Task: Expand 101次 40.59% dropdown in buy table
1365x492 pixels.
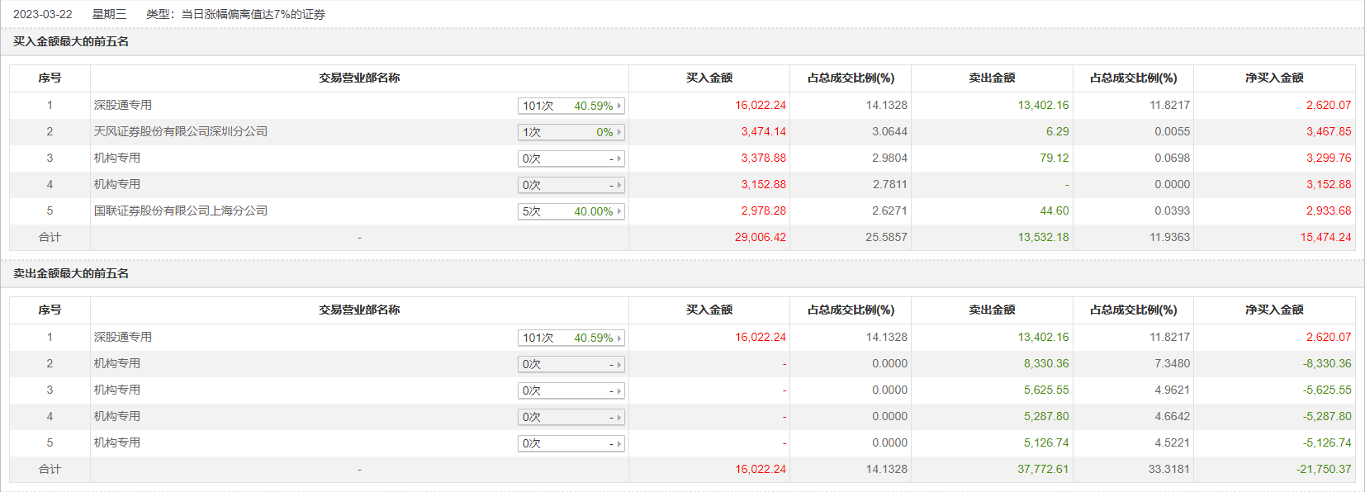Action: click(571, 106)
